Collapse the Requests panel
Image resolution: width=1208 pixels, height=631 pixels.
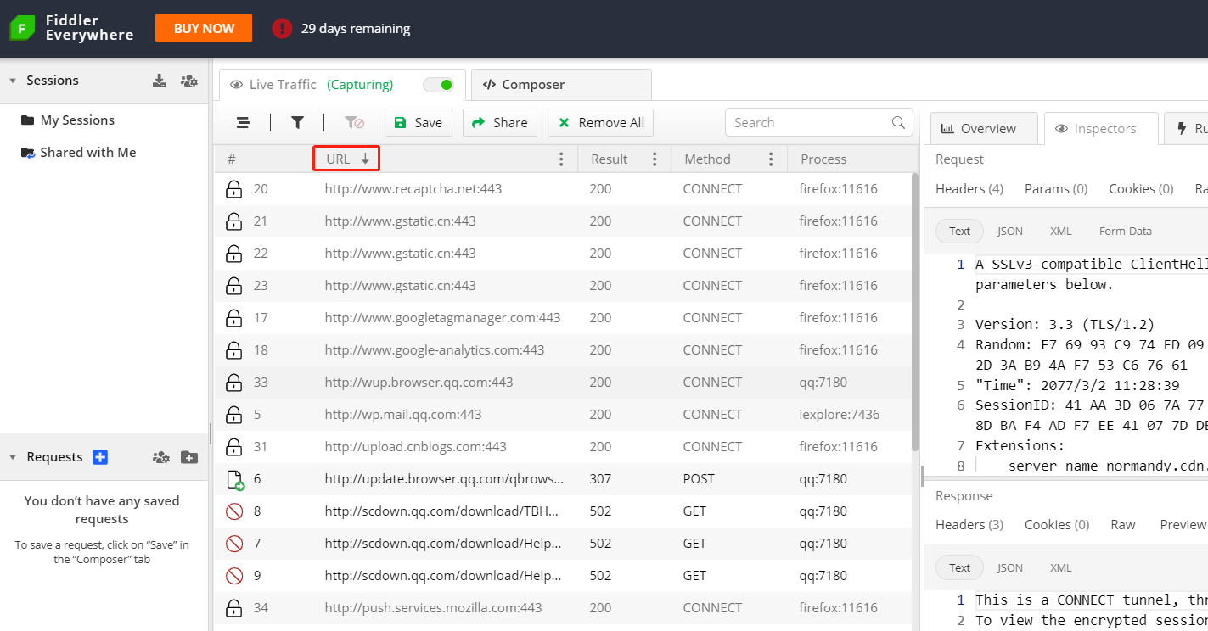(13, 457)
